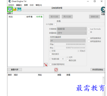107x96 pixels.
Task: Click the address list scrollbar up arrow
Action: coord(103,78)
